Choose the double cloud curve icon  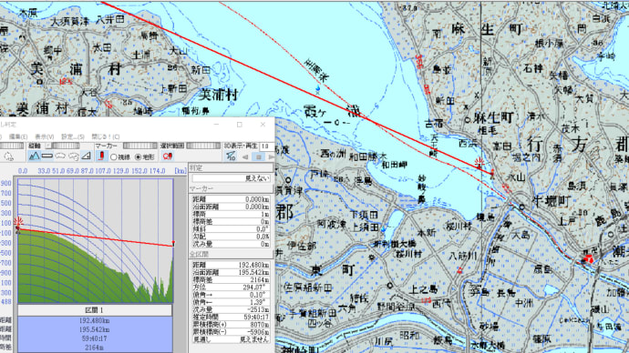pyautogui.click(x=73, y=156)
